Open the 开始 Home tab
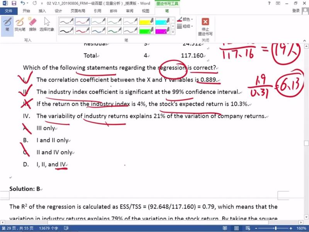Viewport: 309px width, 232px height. pos(26,11)
